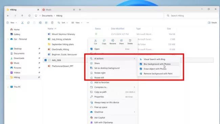Open the Sort dropdown

pos(63,23)
